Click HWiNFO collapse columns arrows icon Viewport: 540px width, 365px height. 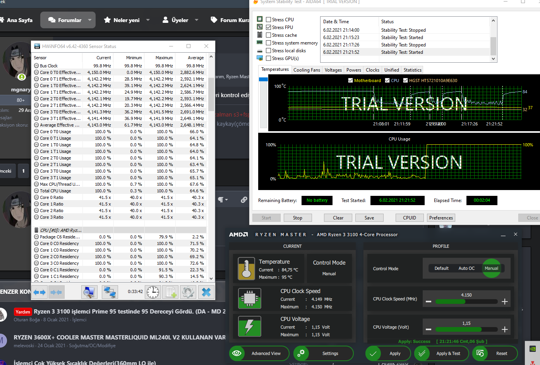(56, 292)
